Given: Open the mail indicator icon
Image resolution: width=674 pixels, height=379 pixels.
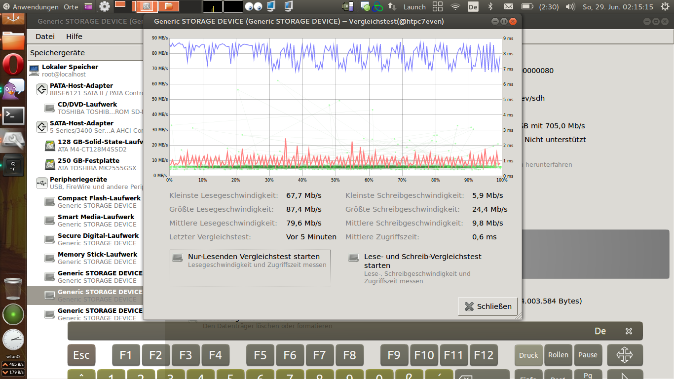Looking at the screenshot, I should [508, 7].
